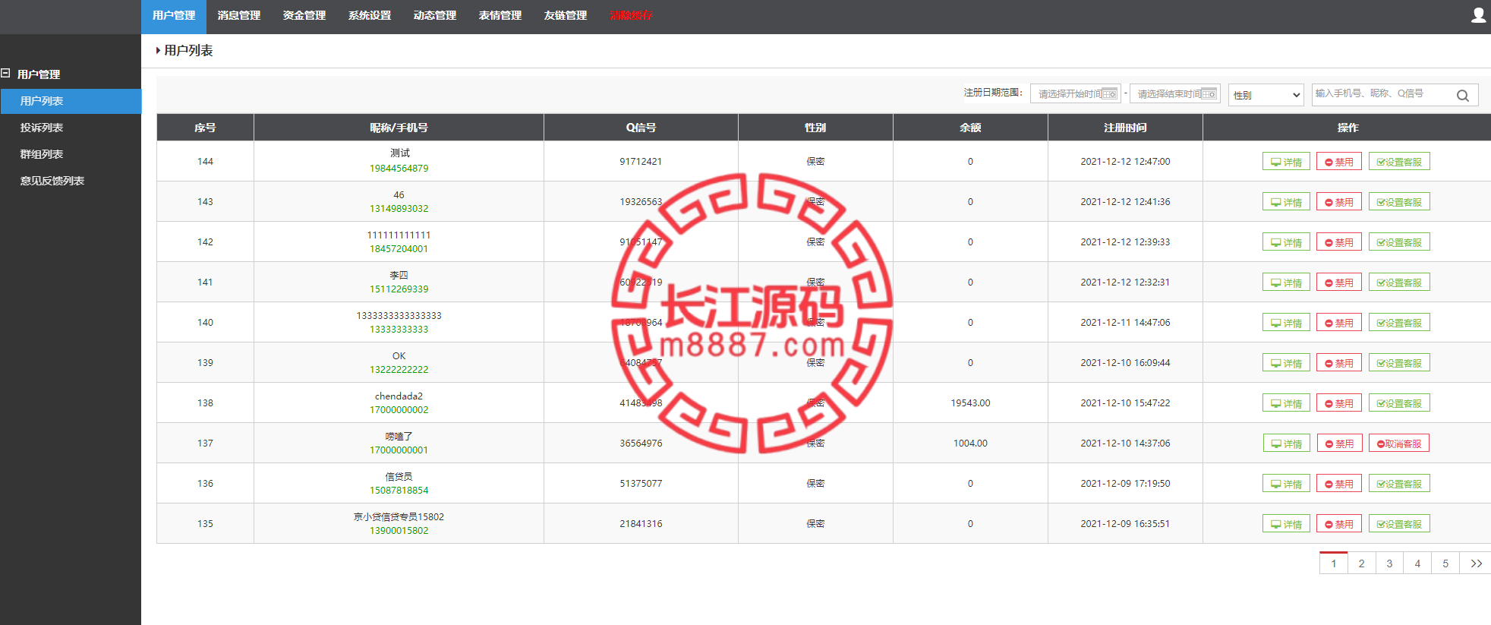Click nickname chendada2
1491x625 pixels.
(x=399, y=396)
